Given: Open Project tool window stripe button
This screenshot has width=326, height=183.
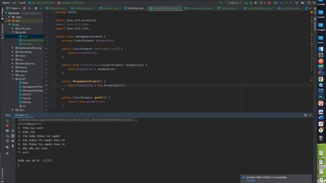Looking at the screenshot, I should pos(2,13).
